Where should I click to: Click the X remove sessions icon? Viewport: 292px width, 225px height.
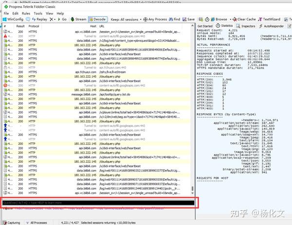point(52,19)
